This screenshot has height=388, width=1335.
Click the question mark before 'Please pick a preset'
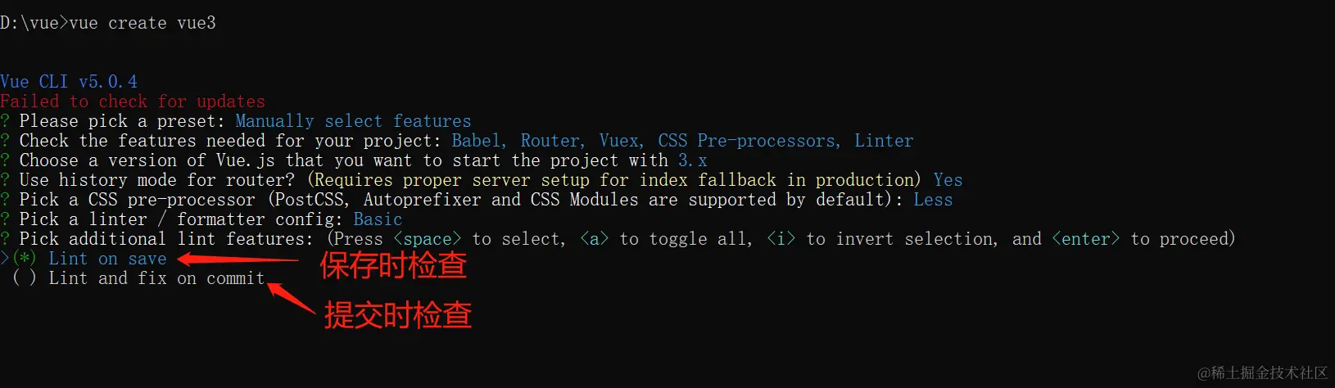(5, 121)
